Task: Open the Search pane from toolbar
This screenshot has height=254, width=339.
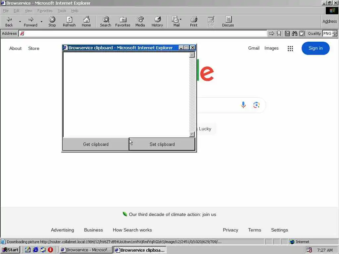Action: [x=106, y=21]
